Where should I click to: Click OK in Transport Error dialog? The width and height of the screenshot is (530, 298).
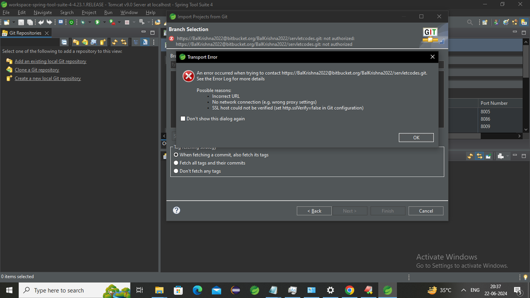[416, 137]
